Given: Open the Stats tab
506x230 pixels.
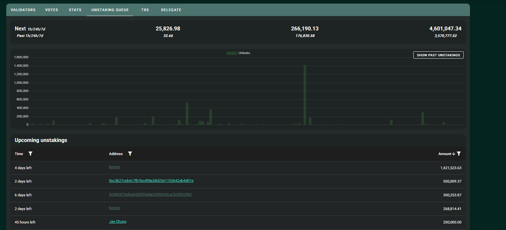Looking at the screenshot, I should [75, 10].
